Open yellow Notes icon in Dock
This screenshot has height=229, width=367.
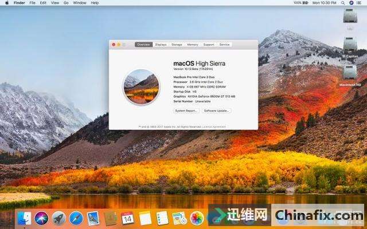(x=145, y=219)
